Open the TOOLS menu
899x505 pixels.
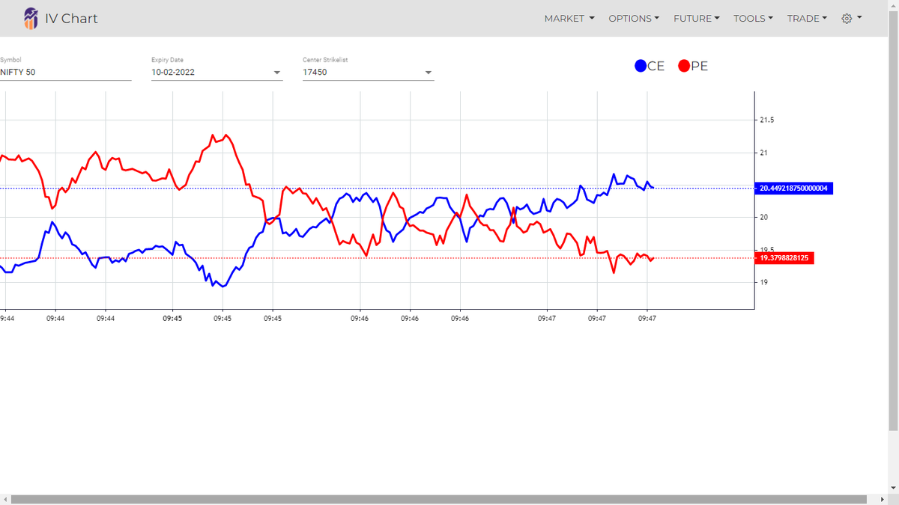(x=754, y=18)
